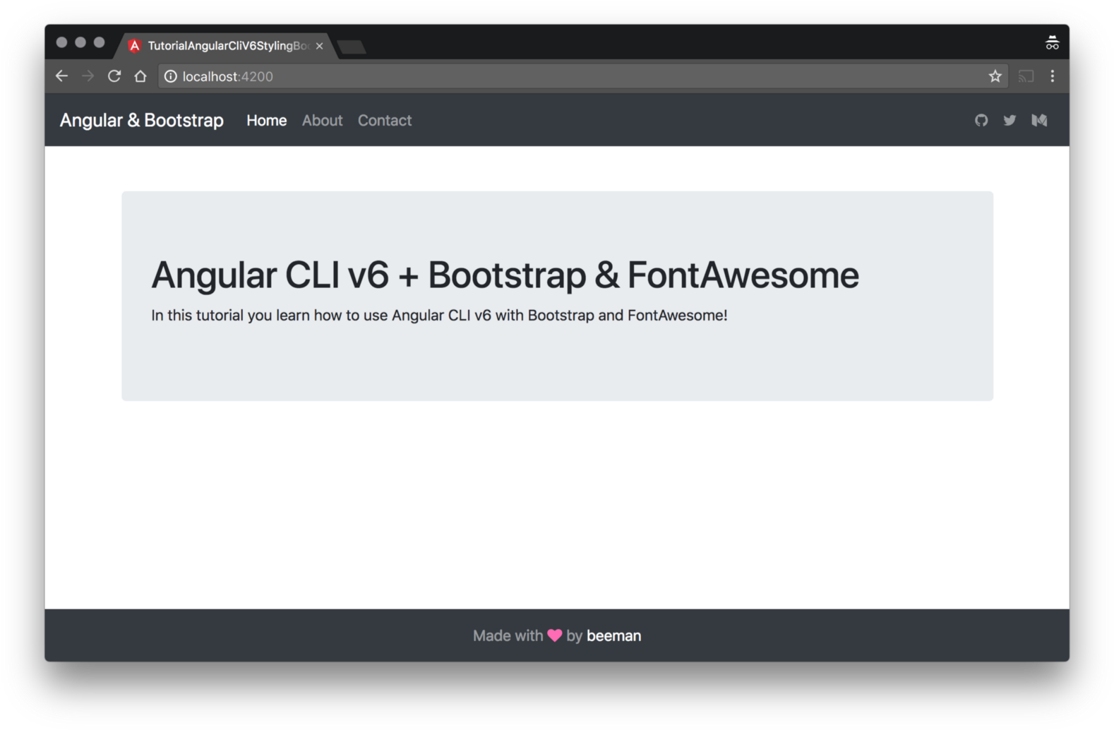
Task: Open the GitHub icon link in navbar
Action: coord(981,121)
